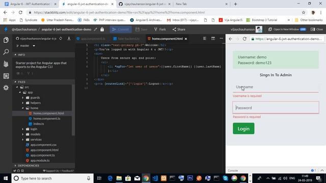Click the Save button in StackBlitz toolbar

click(142, 29)
